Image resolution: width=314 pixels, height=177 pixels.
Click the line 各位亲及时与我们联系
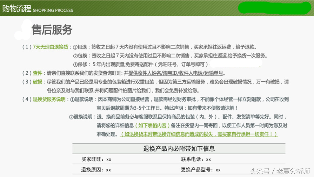point(123,91)
